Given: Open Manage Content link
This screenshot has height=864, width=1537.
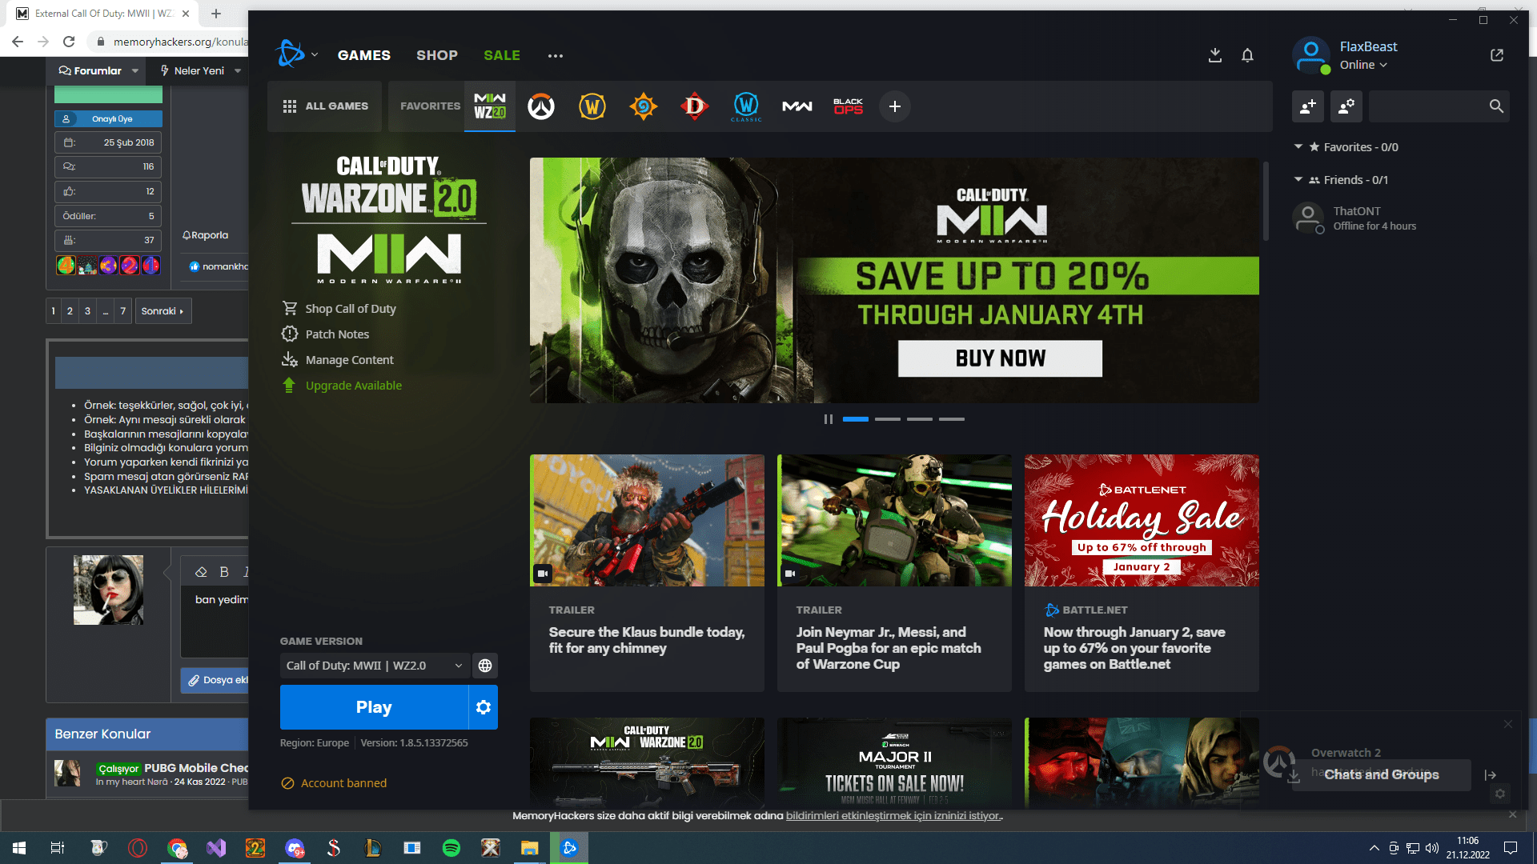Looking at the screenshot, I should coord(349,360).
